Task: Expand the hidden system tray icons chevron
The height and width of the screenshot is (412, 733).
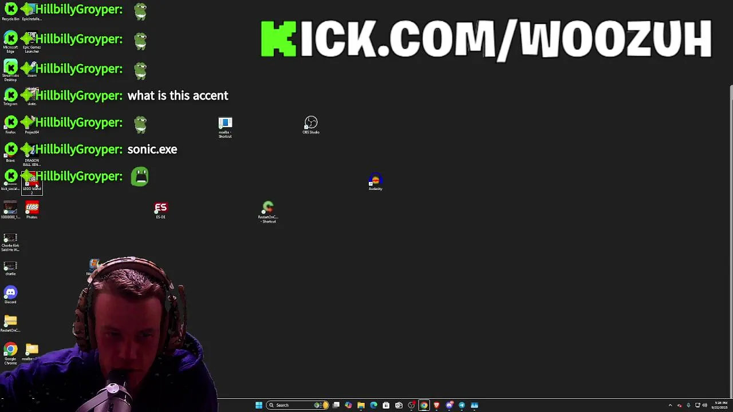Action: [670, 405]
